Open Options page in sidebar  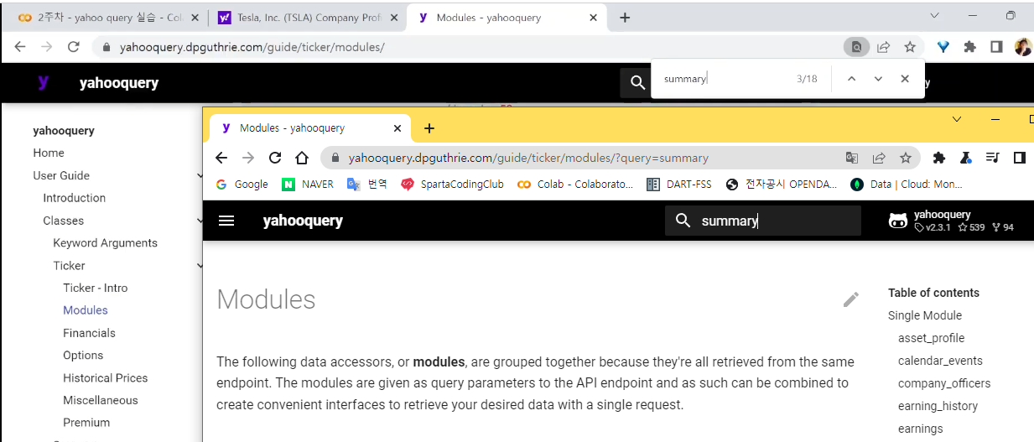pos(83,356)
